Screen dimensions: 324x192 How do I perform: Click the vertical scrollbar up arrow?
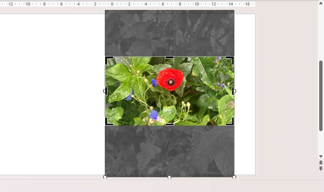click(x=321, y=3)
